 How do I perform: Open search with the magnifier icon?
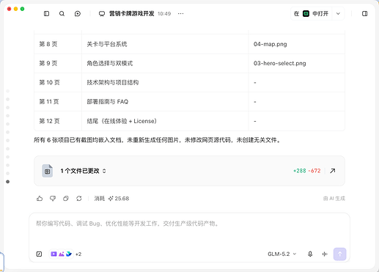point(62,14)
